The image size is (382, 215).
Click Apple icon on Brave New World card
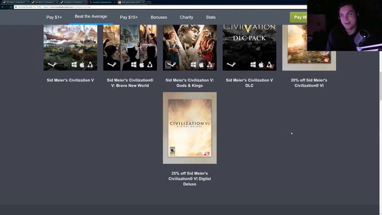point(142,64)
